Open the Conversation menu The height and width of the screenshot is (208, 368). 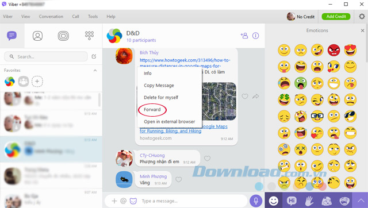(x=51, y=17)
